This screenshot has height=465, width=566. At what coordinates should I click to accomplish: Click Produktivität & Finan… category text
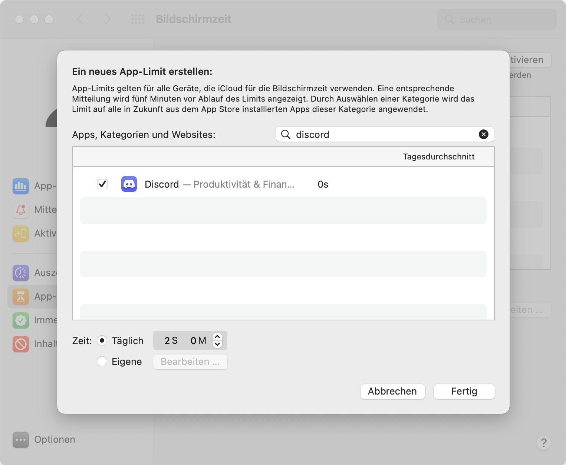(244, 184)
